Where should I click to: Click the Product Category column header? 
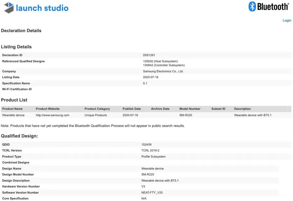(97, 109)
